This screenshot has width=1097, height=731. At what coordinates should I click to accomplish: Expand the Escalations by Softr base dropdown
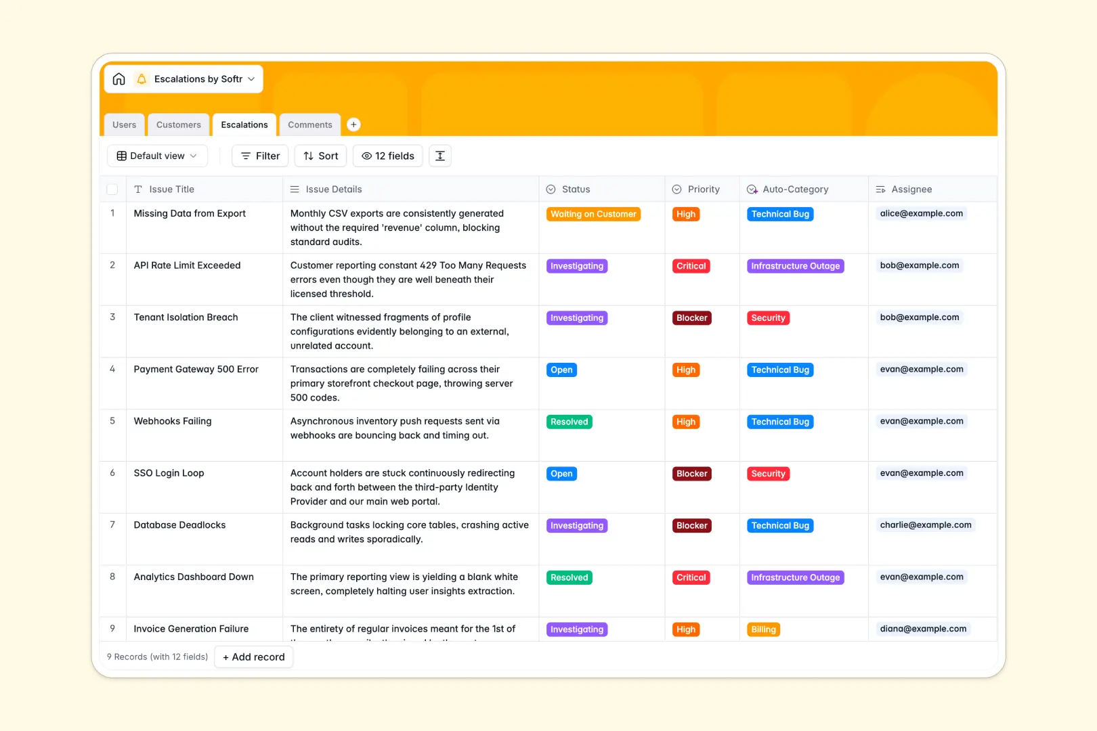point(251,79)
